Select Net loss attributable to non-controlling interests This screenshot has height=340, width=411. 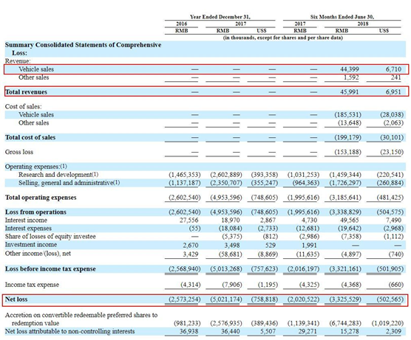click(x=69, y=331)
